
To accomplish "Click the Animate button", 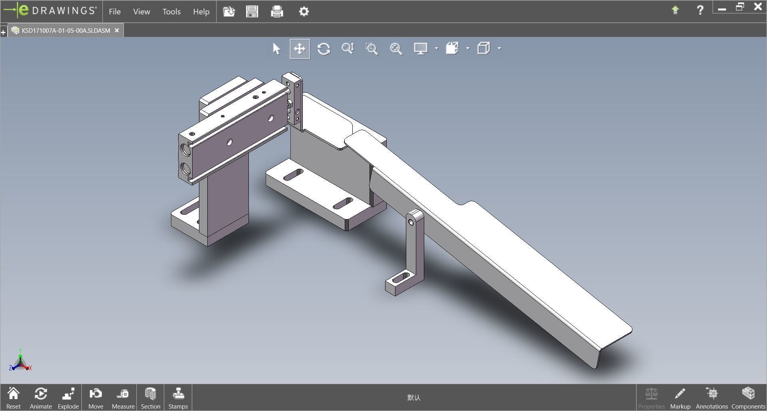I will (x=41, y=398).
